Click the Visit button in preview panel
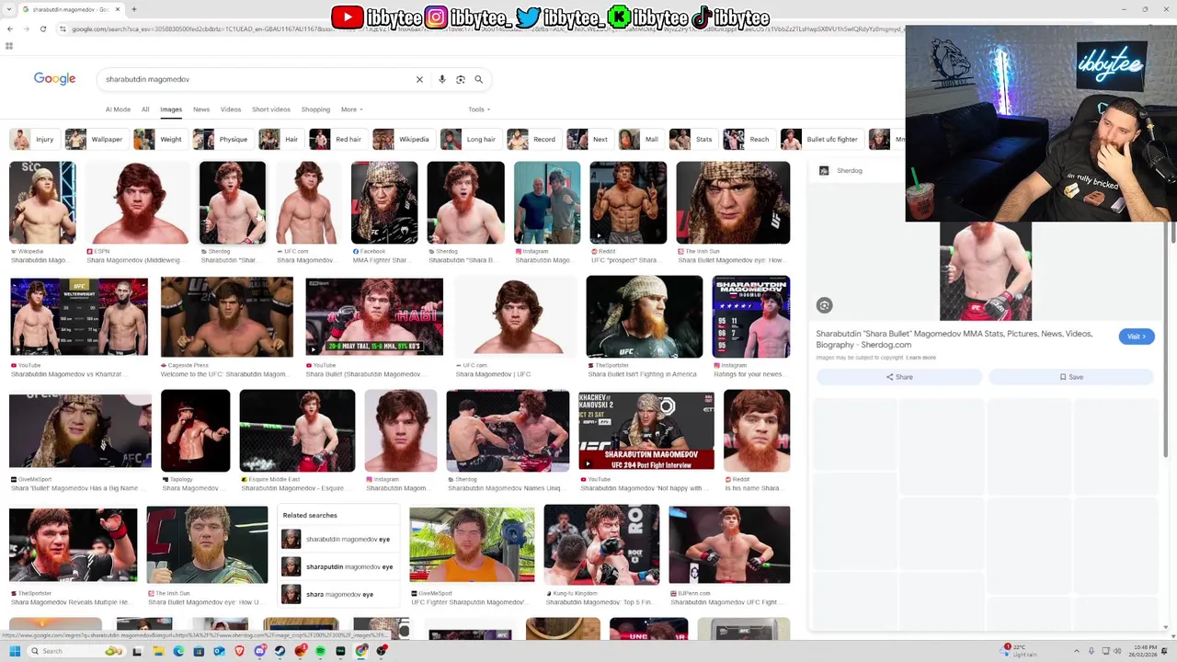The image size is (1177, 662). coord(1136,337)
